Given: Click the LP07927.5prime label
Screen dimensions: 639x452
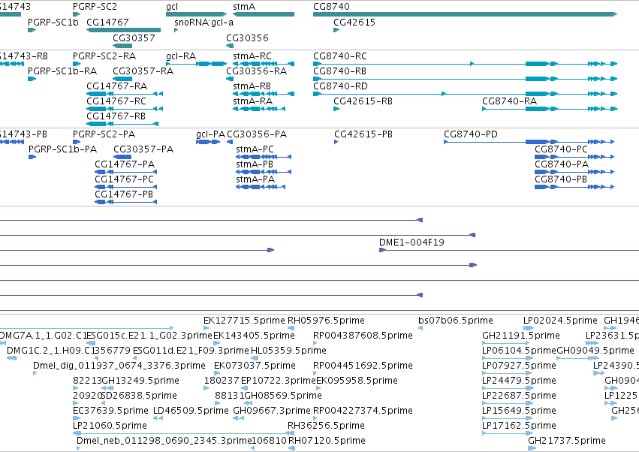Looking at the screenshot, I should (x=519, y=366).
